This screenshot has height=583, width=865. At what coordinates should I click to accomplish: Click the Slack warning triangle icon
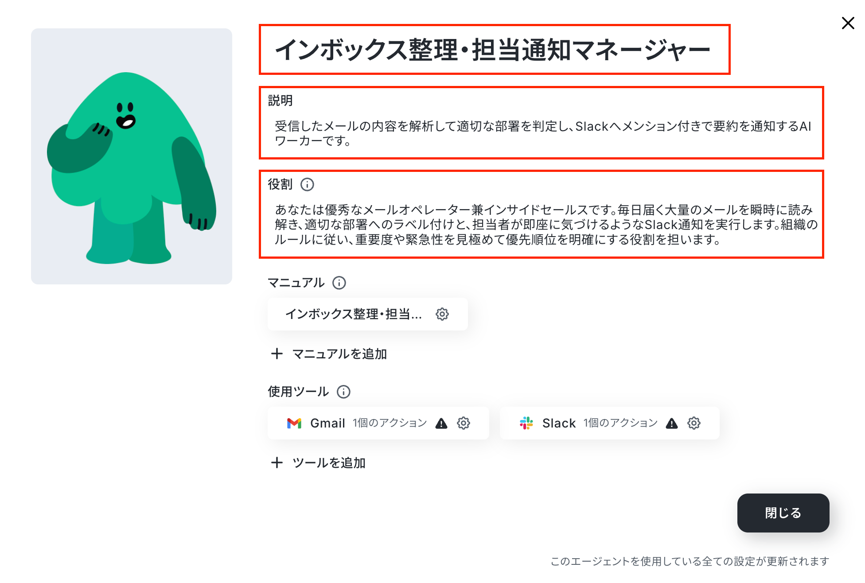(672, 424)
